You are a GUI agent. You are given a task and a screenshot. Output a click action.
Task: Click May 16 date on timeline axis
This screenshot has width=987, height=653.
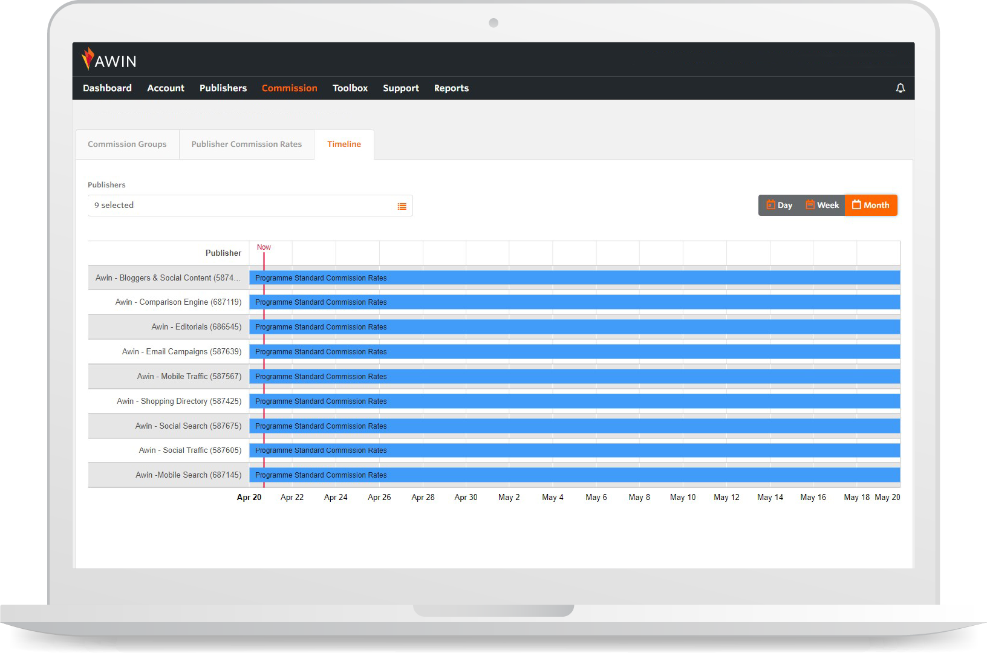[813, 498]
